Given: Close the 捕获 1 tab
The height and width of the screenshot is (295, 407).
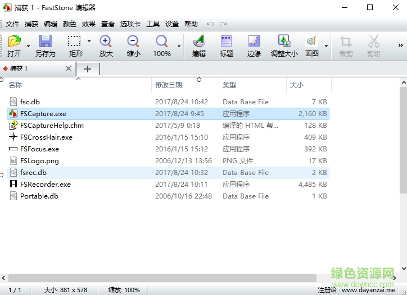Looking at the screenshot, I should [x=69, y=68].
